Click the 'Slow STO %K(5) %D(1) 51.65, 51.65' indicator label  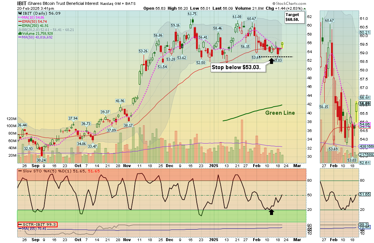pos(59,171)
